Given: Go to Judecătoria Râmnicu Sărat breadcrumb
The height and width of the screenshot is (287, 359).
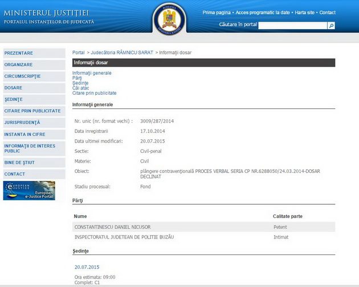Looking at the screenshot, I should point(122,52).
